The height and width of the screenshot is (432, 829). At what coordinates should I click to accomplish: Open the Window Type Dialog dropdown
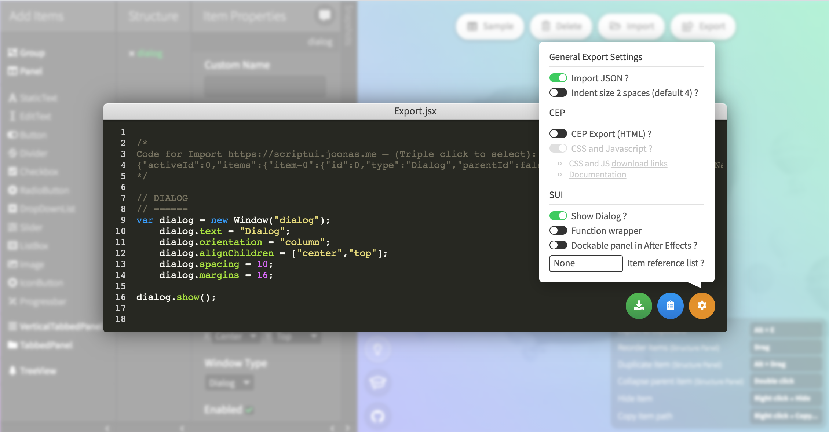pos(229,383)
